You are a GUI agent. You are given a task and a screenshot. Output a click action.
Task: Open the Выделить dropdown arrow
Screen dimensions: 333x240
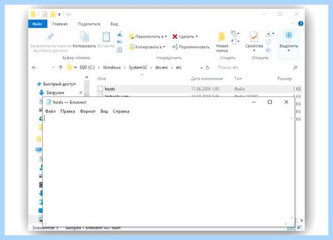point(289,50)
